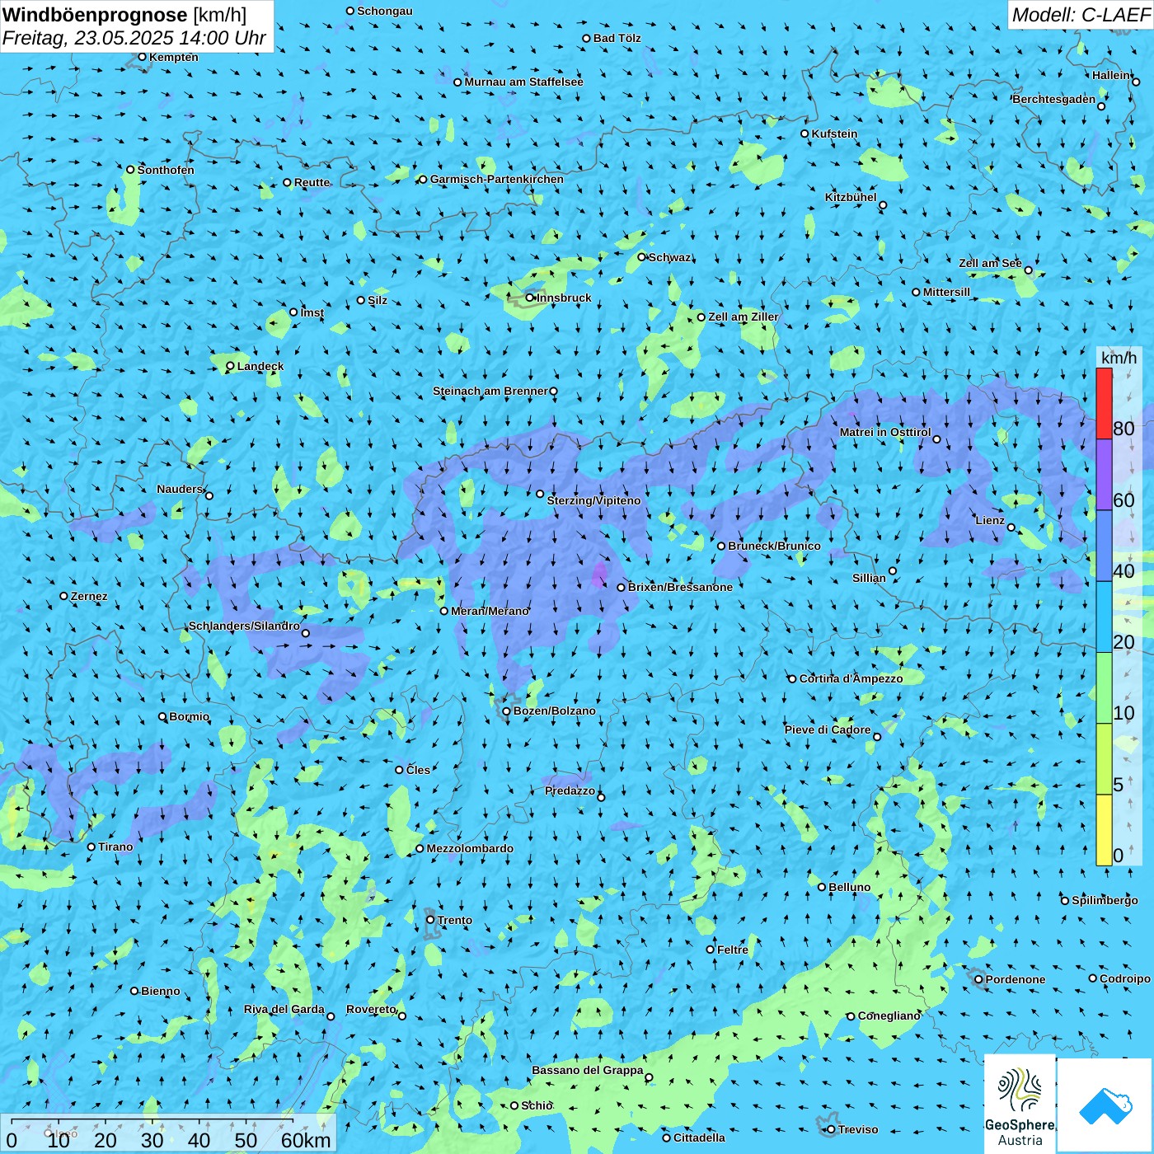The width and height of the screenshot is (1154, 1154).
Task: Click the date 'Freitag, 23.05.2025 14:00 Uhr'
Action: coord(134,38)
